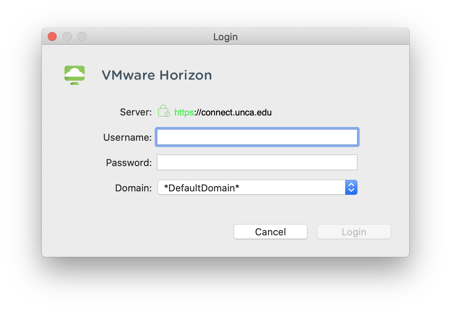Click the dropdown chevron on the Domain field
451x312 pixels.
(x=351, y=187)
